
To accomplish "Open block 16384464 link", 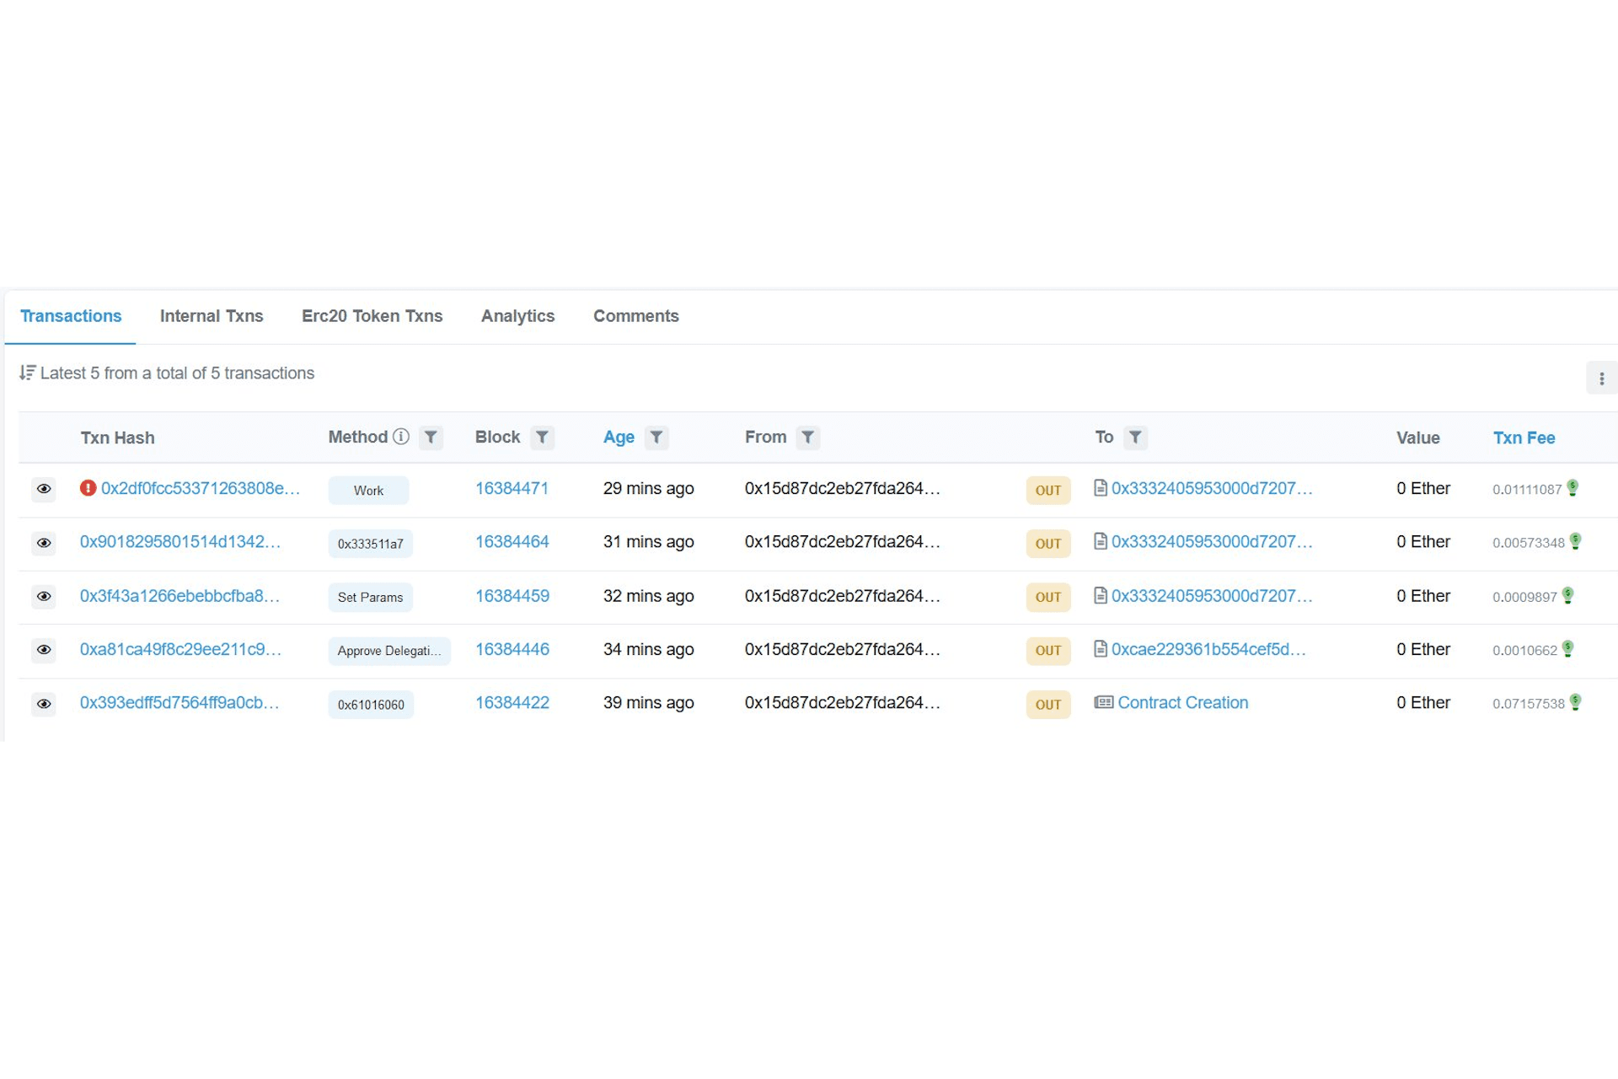I will [512, 542].
